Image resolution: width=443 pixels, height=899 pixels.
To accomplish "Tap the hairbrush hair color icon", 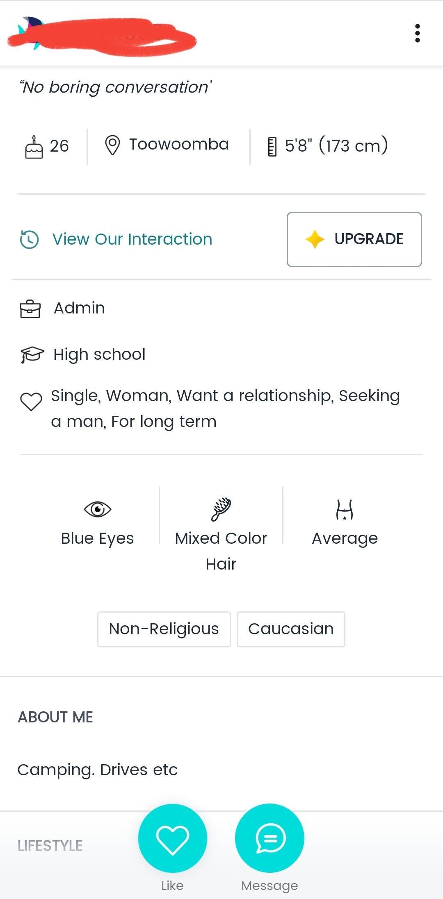I will tap(221, 509).
